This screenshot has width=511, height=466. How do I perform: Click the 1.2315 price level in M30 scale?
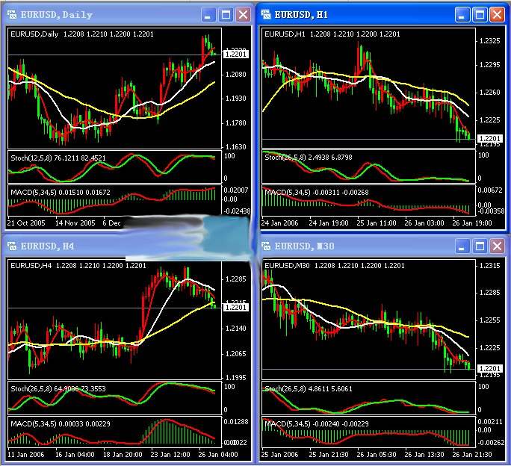(x=489, y=265)
